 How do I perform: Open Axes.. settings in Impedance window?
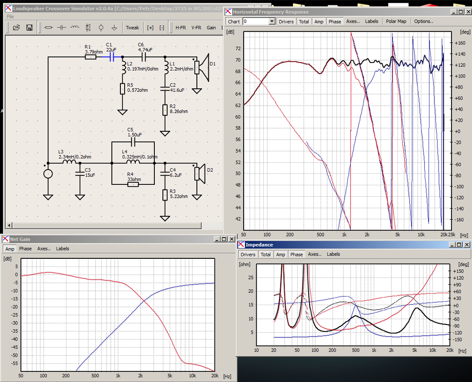(x=314, y=254)
